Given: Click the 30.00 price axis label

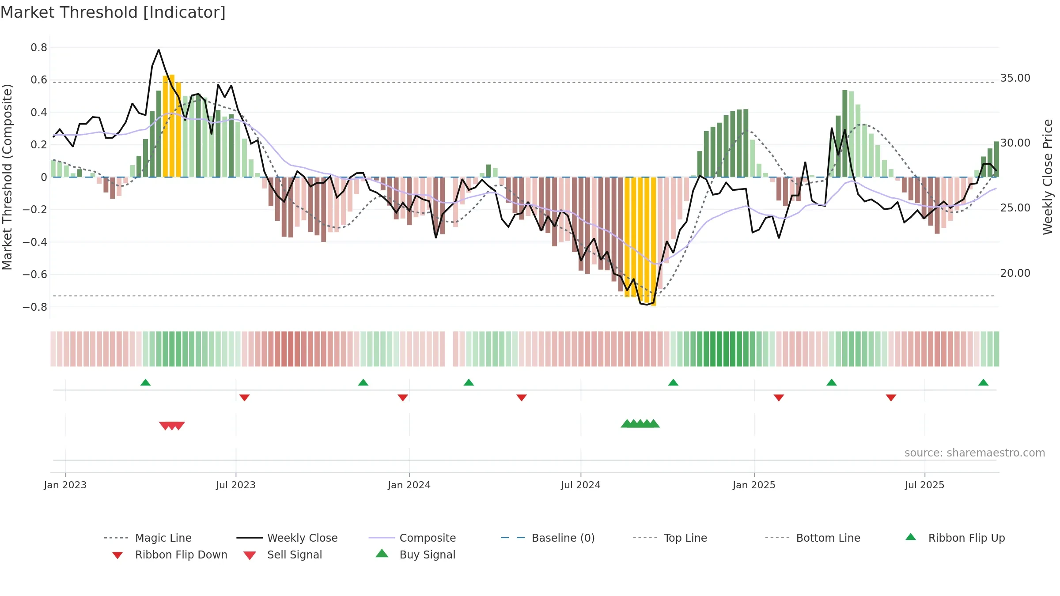Looking at the screenshot, I should tap(1015, 143).
